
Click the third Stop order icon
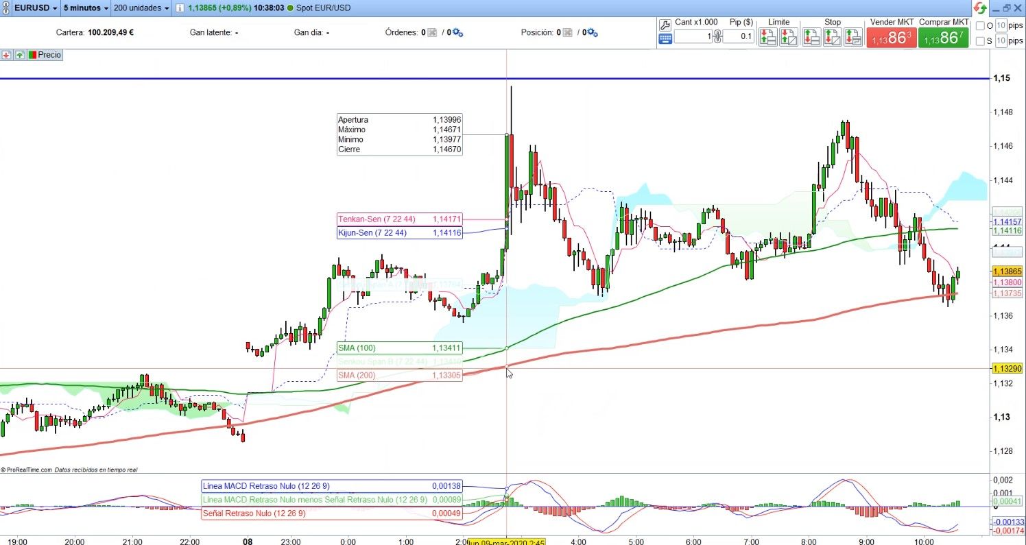click(x=852, y=37)
